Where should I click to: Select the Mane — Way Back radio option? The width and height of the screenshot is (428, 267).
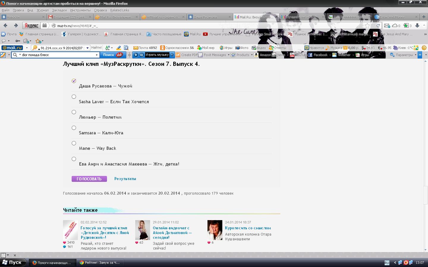pos(74,143)
